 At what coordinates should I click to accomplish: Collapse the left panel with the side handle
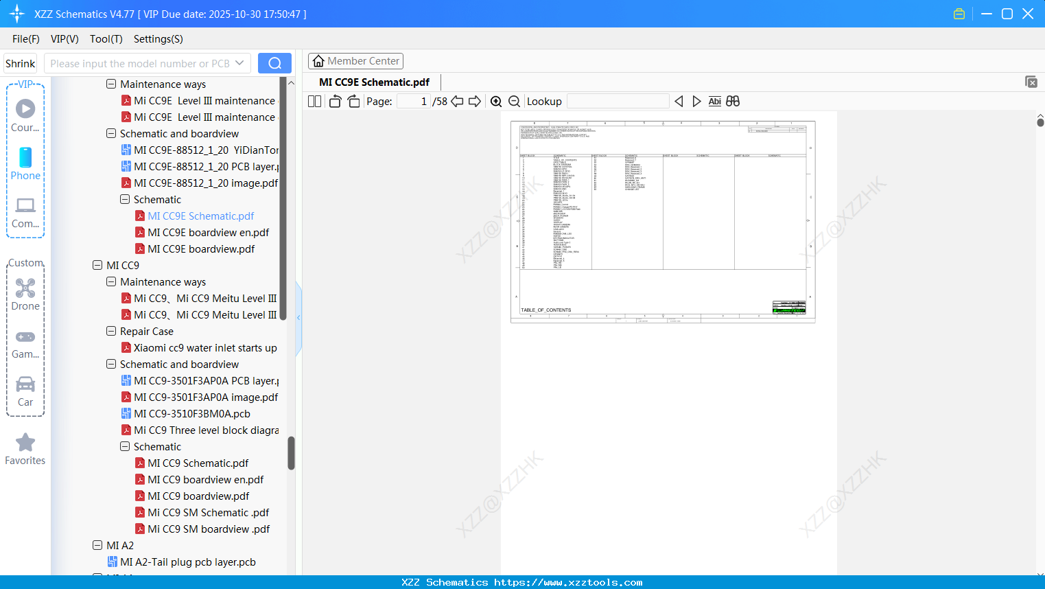[x=298, y=318]
